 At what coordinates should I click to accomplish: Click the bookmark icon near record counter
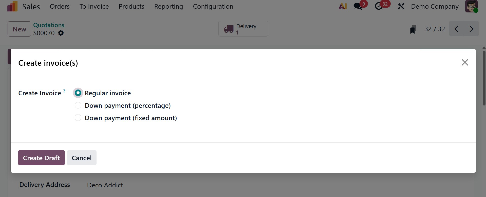pos(413,29)
